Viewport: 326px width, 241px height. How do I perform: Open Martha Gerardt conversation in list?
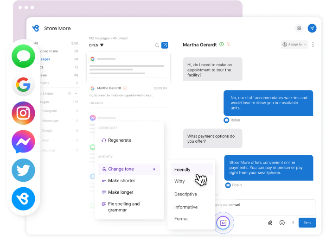tap(128, 95)
